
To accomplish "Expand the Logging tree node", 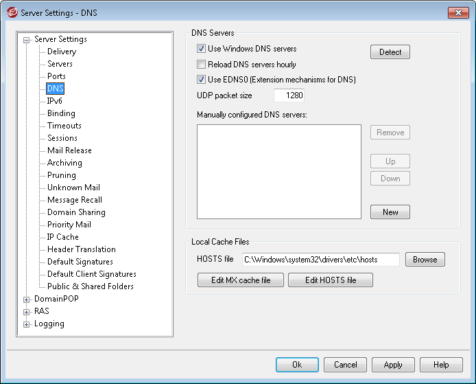I will pyautogui.click(x=27, y=324).
